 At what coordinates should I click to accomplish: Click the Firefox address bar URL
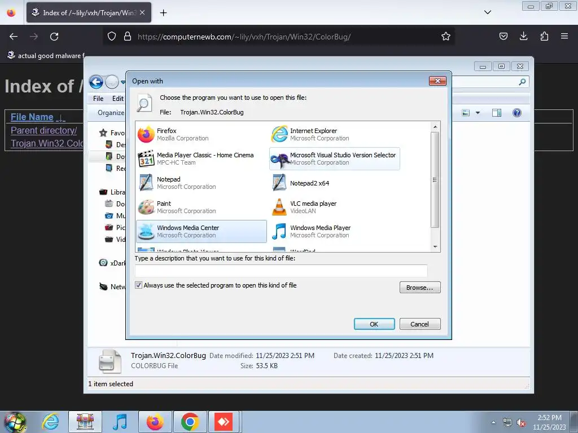coord(244,37)
